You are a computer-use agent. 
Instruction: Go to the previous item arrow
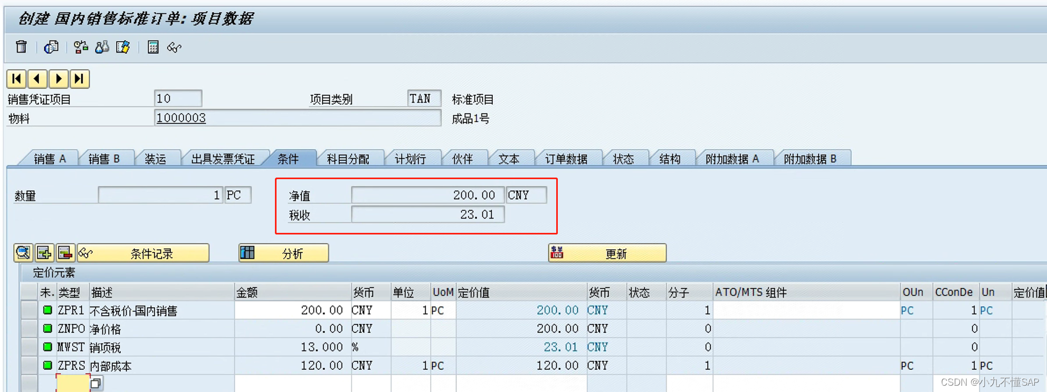point(37,79)
